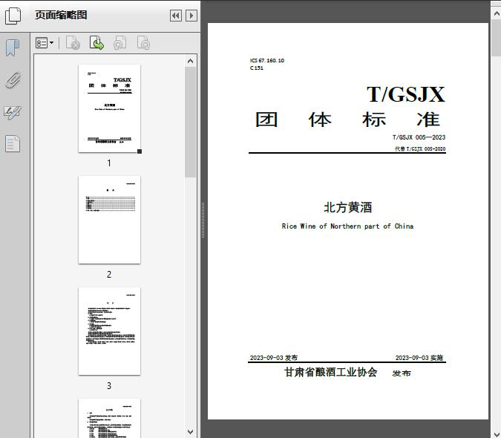Image resolution: width=501 pixels, height=438 pixels.
Task: Open the page thumbnails panel icon
Action: pos(13,16)
